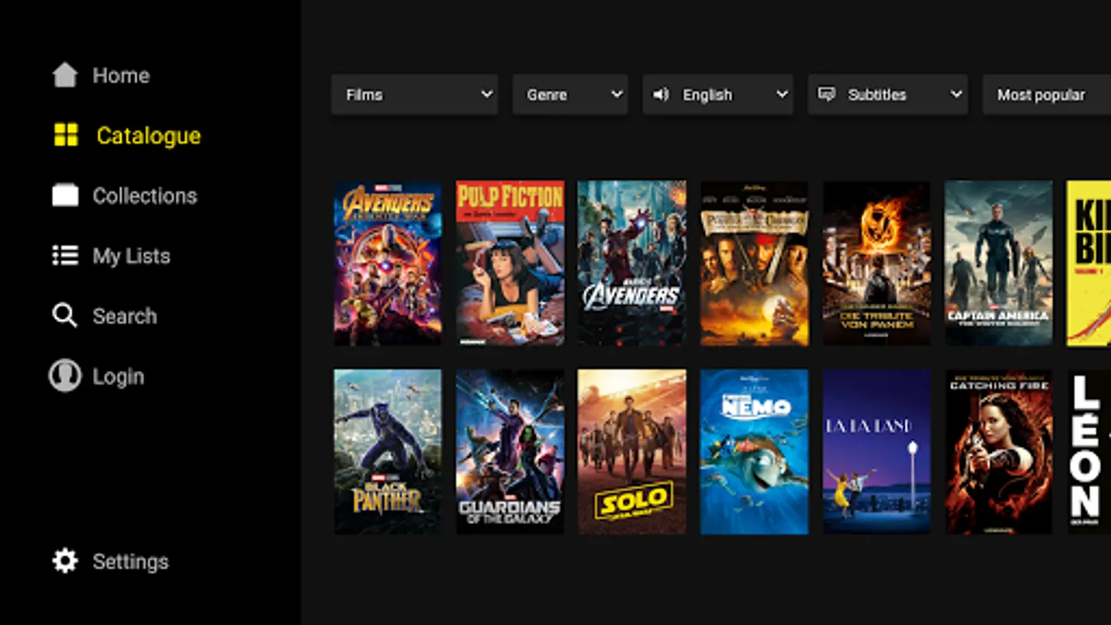1111x625 pixels.
Task: Open the Films type dropdown
Action: click(x=415, y=94)
